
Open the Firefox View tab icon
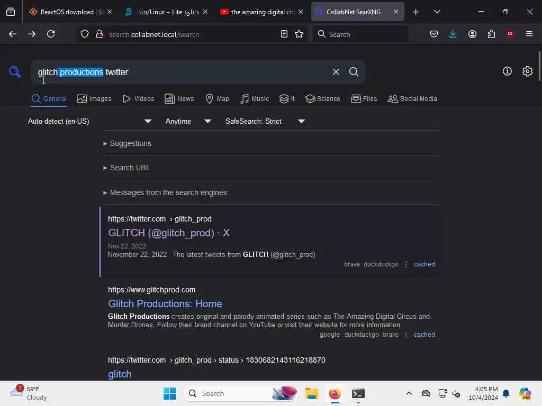pos(11,12)
